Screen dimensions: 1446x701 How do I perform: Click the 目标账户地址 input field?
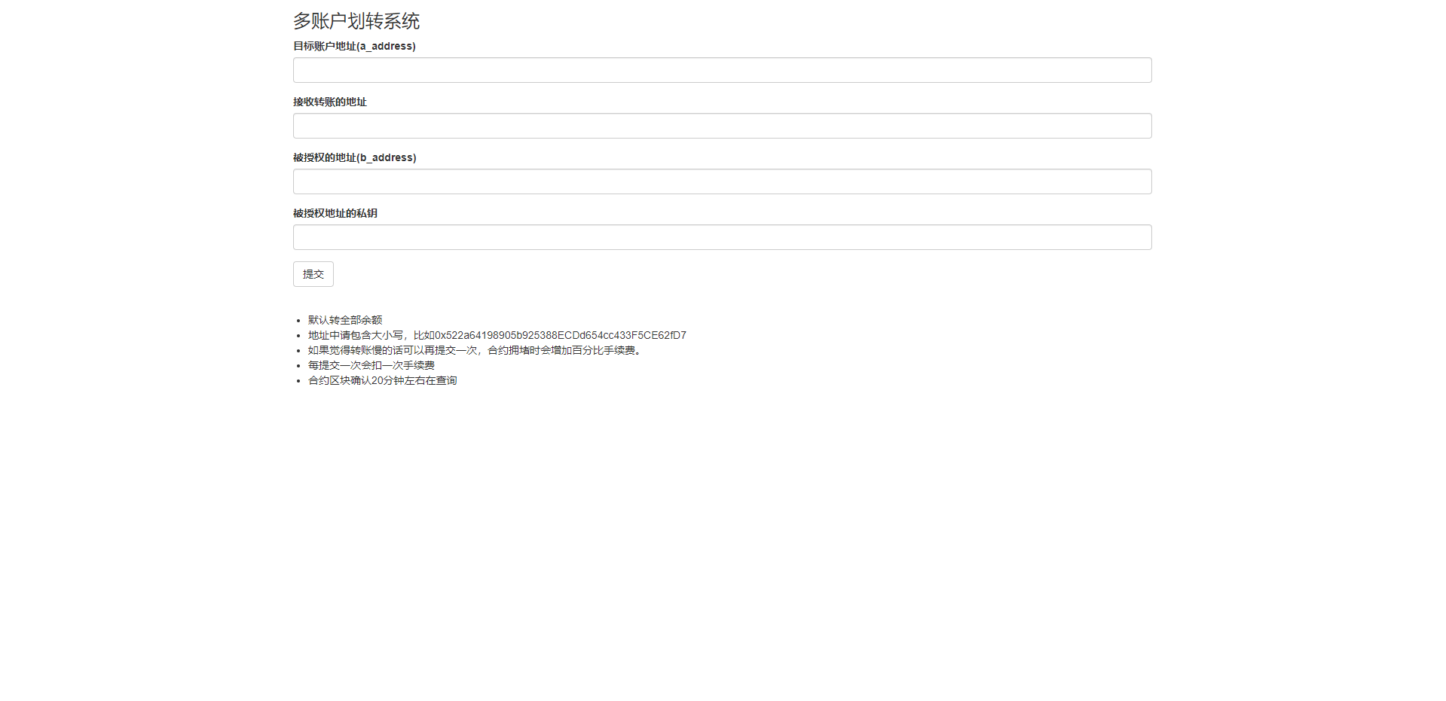coord(722,70)
